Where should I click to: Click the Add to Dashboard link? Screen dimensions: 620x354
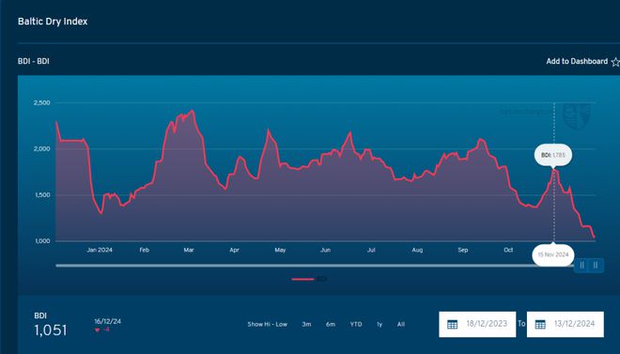(x=577, y=61)
